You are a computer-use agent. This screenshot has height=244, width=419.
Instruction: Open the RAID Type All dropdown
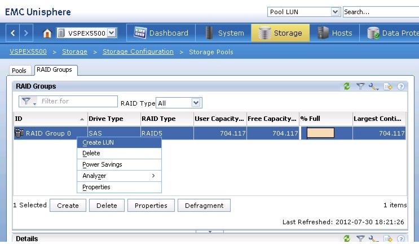[196, 103]
